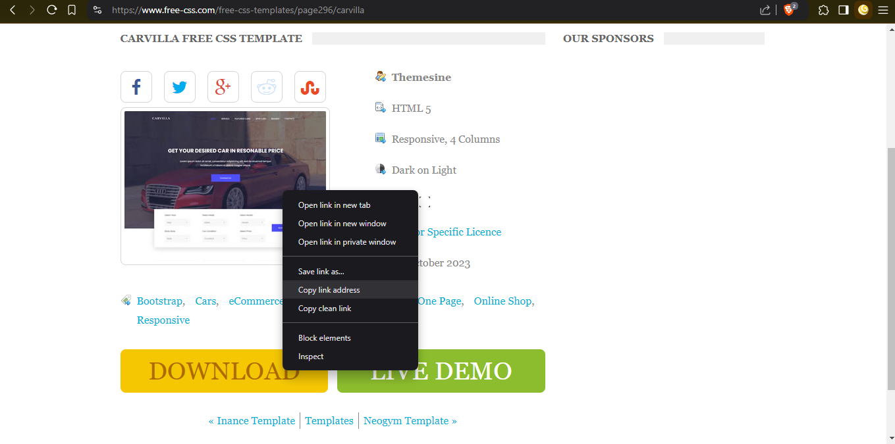895x444 pixels.
Task: Click the Reddit share icon
Action: (x=267, y=87)
